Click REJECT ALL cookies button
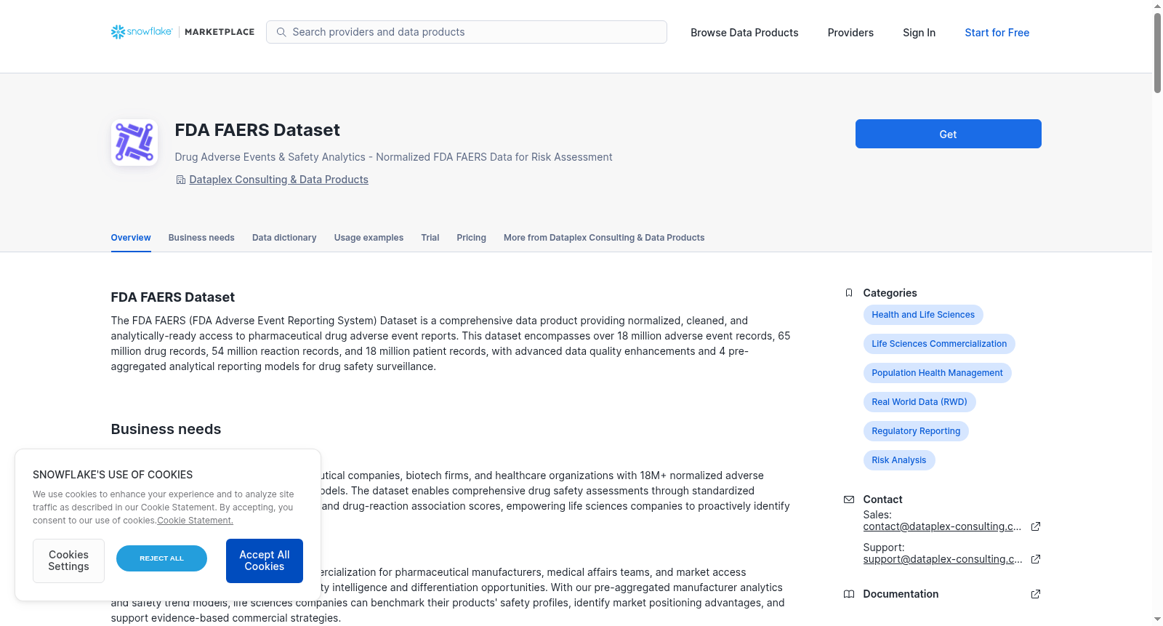This screenshot has width=1163, height=626. [x=161, y=558]
